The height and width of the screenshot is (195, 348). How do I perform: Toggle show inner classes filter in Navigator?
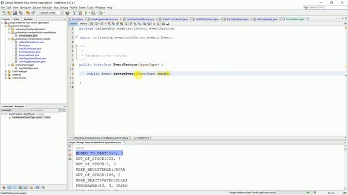(26, 187)
